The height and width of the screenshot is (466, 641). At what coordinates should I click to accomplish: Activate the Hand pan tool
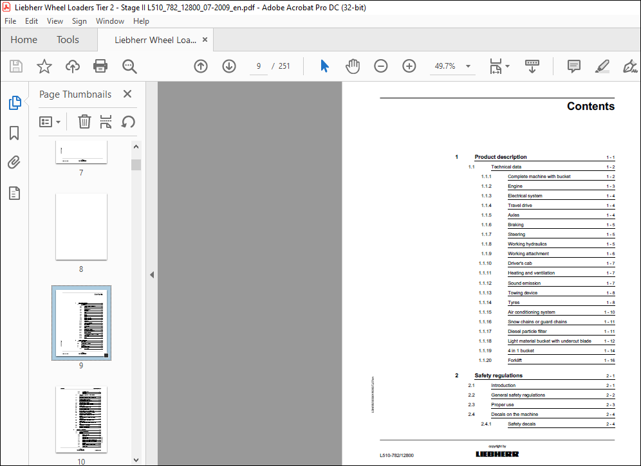click(353, 66)
